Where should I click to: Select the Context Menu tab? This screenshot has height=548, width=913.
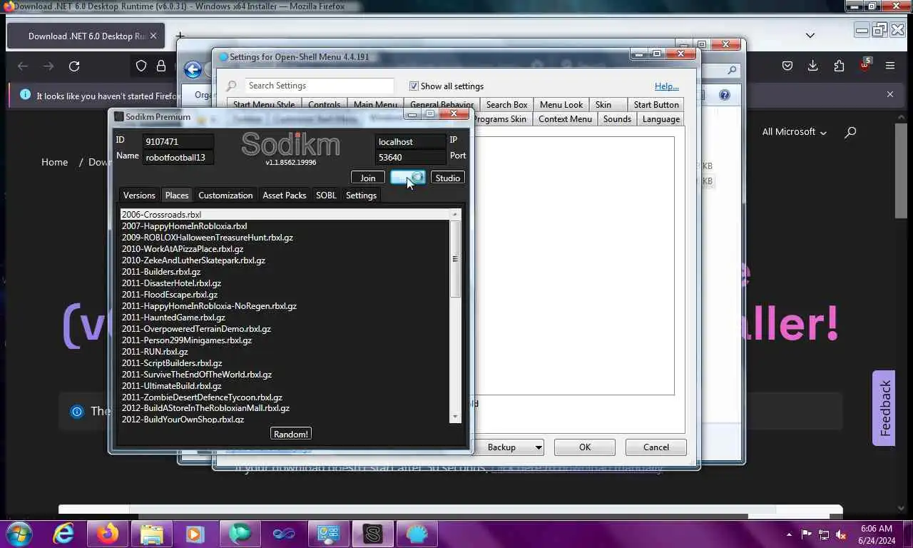tap(565, 119)
